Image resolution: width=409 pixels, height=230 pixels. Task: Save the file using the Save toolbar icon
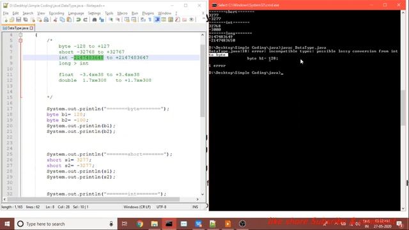point(19,20)
